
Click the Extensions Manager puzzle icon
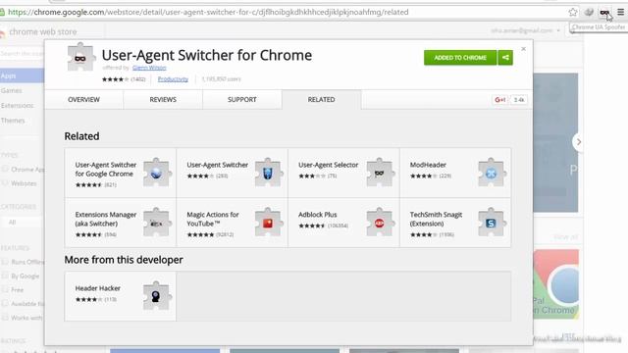pos(157,223)
